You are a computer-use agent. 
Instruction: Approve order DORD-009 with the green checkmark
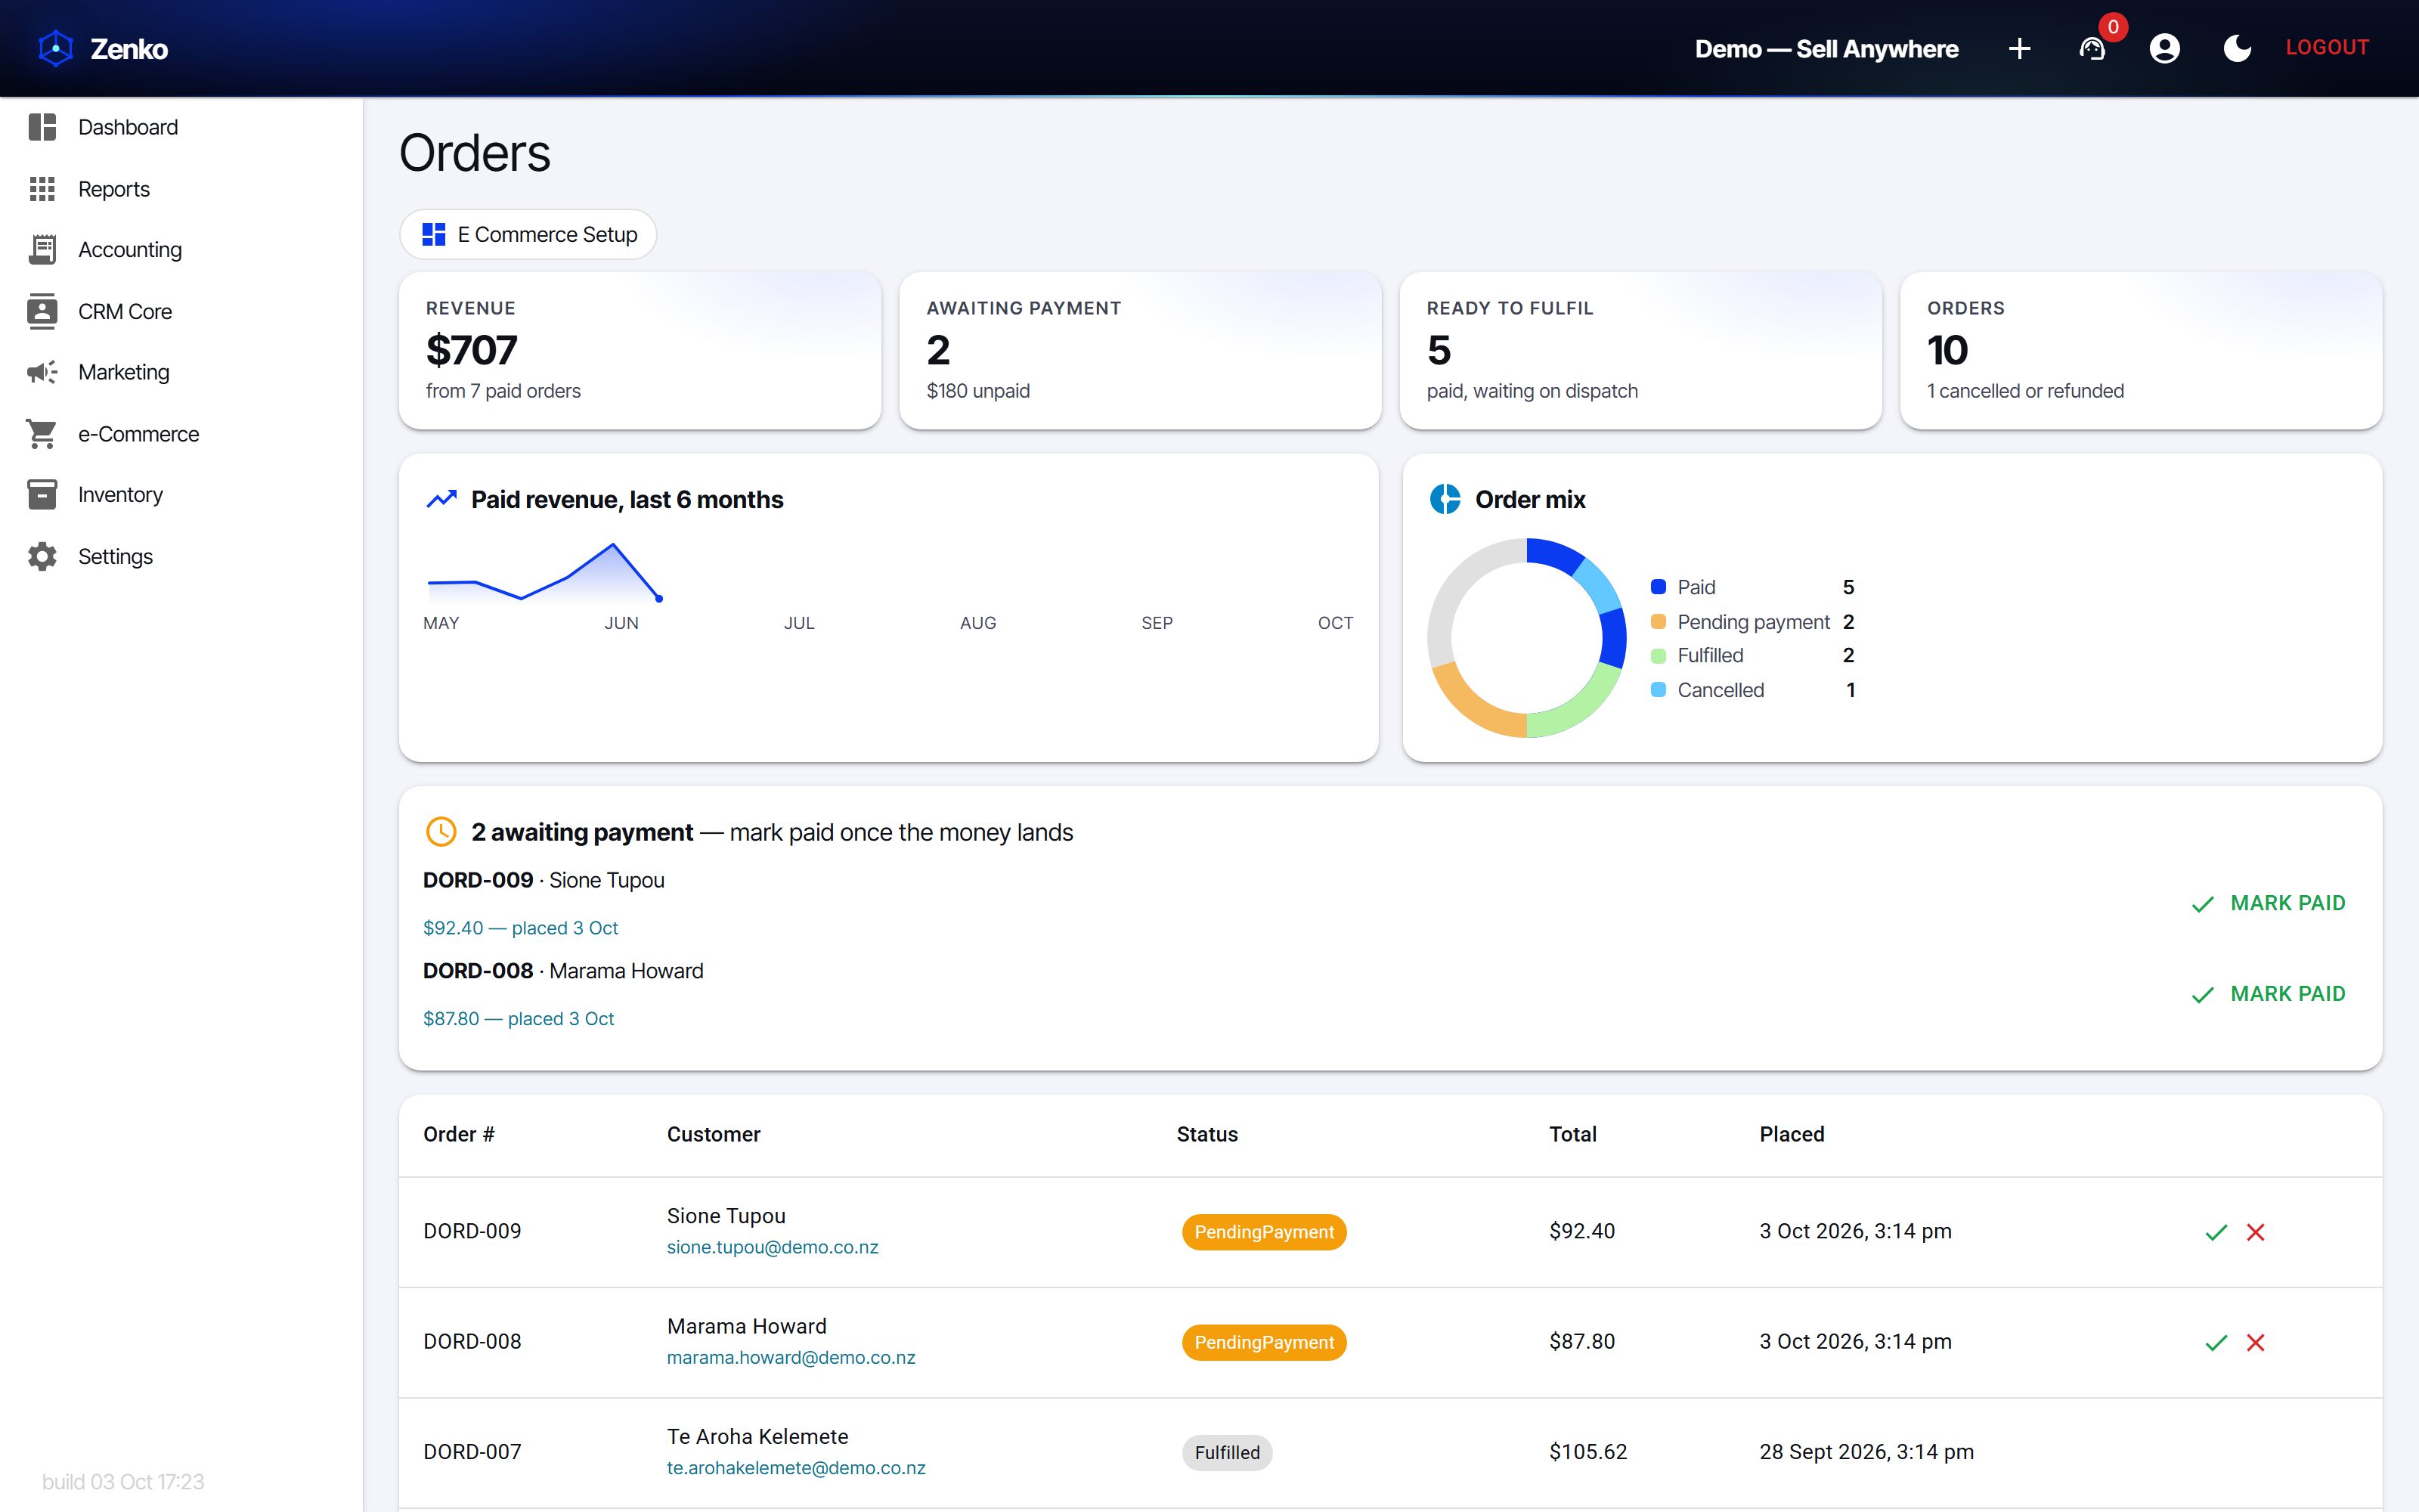pyautogui.click(x=2216, y=1232)
